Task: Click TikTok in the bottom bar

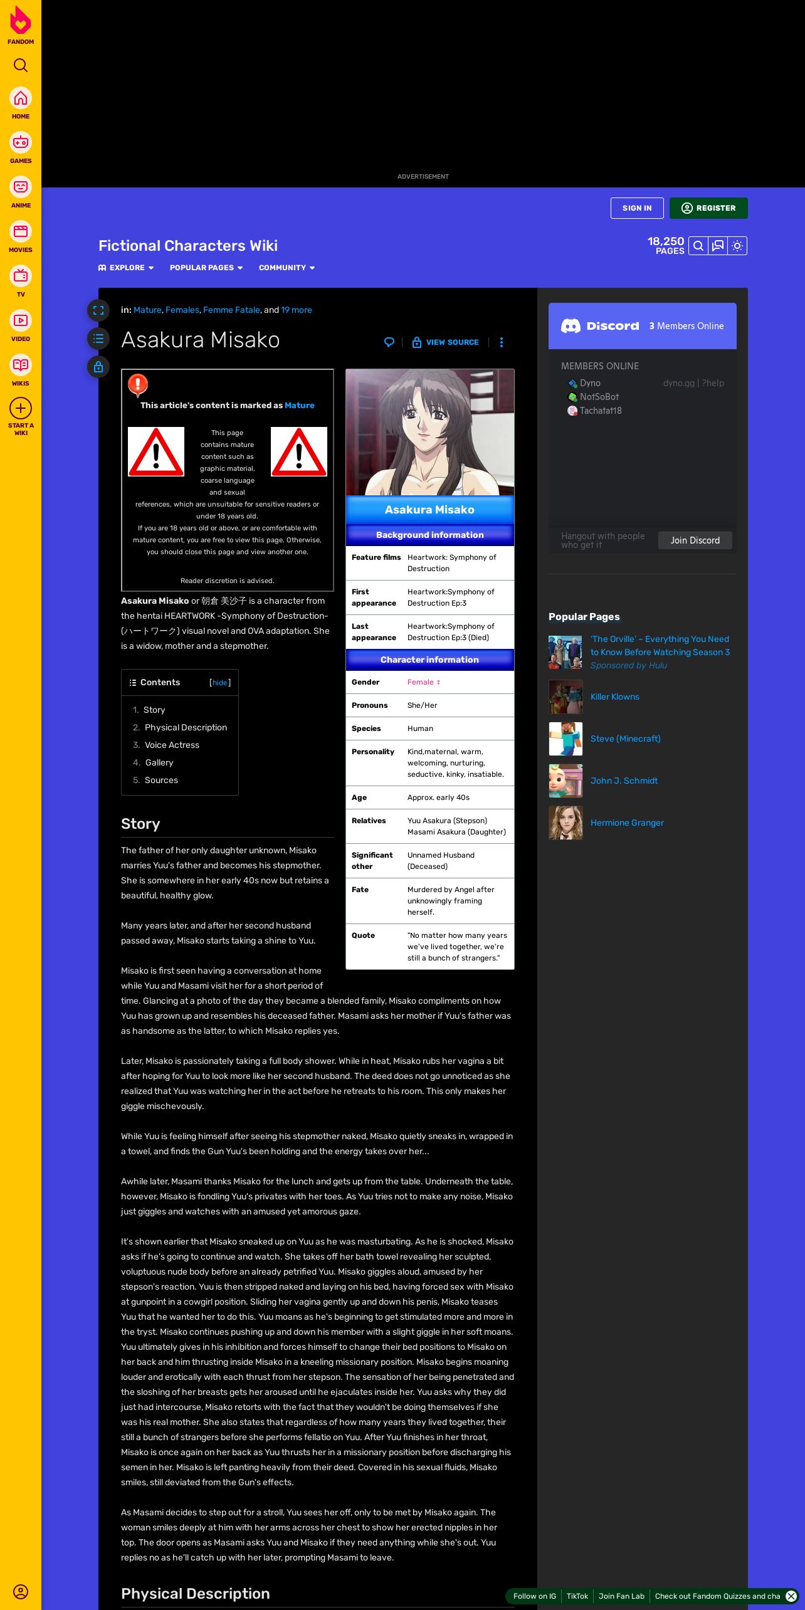Action: pyautogui.click(x=577, y=1596)
